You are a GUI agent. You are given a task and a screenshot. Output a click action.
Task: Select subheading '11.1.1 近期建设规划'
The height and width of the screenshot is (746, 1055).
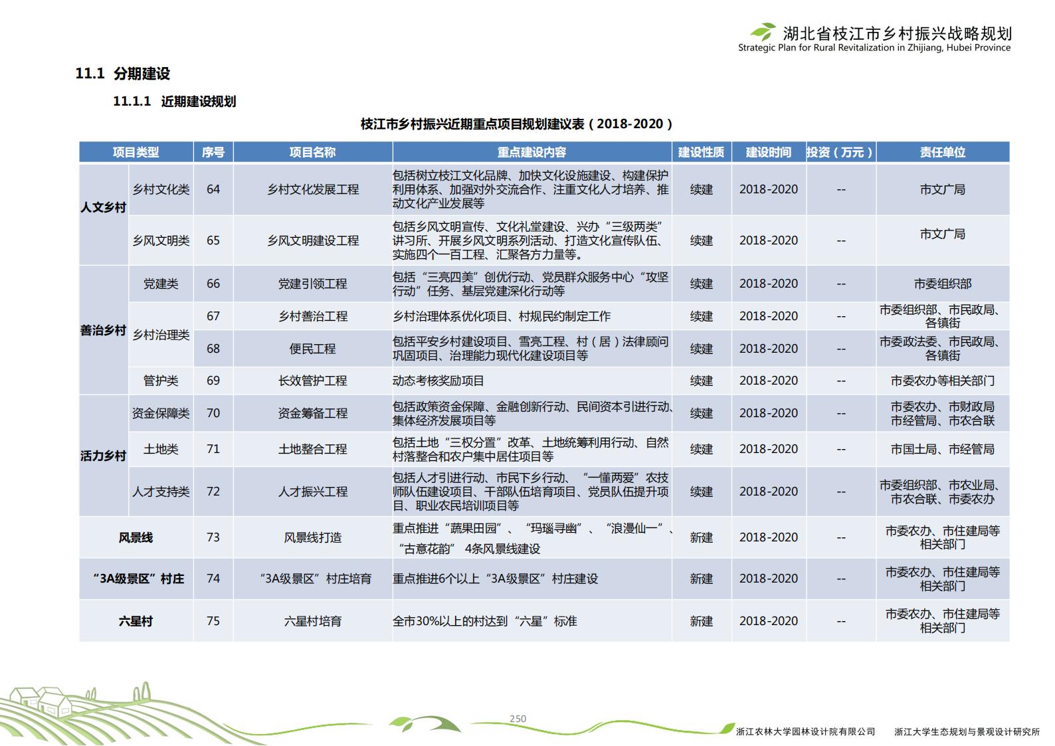tap(175, 102)
